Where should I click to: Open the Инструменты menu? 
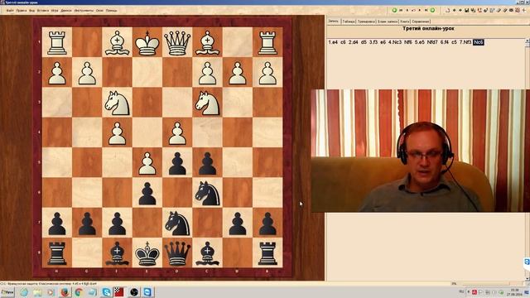(84, 11)
